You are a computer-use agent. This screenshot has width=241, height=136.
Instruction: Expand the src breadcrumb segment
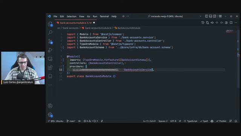coord(59,28)
